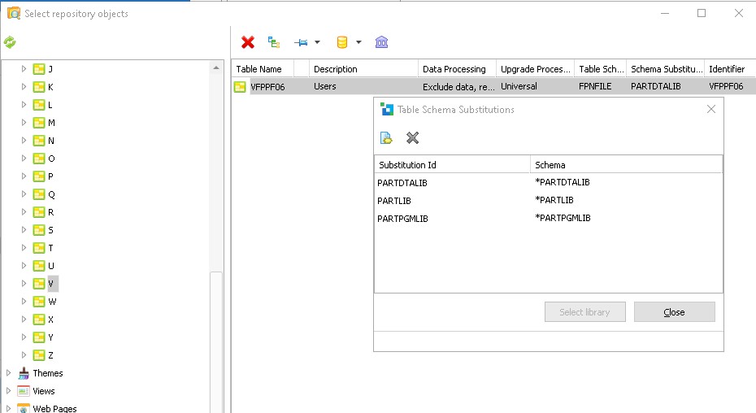Screen dimensions: 756x413
Task: Expand the Views tree node
Action: pos(9,391)
